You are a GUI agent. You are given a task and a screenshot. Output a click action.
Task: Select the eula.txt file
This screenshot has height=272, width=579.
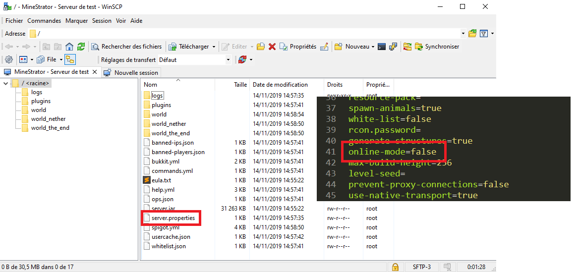pyautogui.click(x=162, y=180)
